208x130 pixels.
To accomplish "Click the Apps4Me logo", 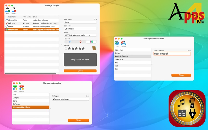I will click(x=186, y=13).
